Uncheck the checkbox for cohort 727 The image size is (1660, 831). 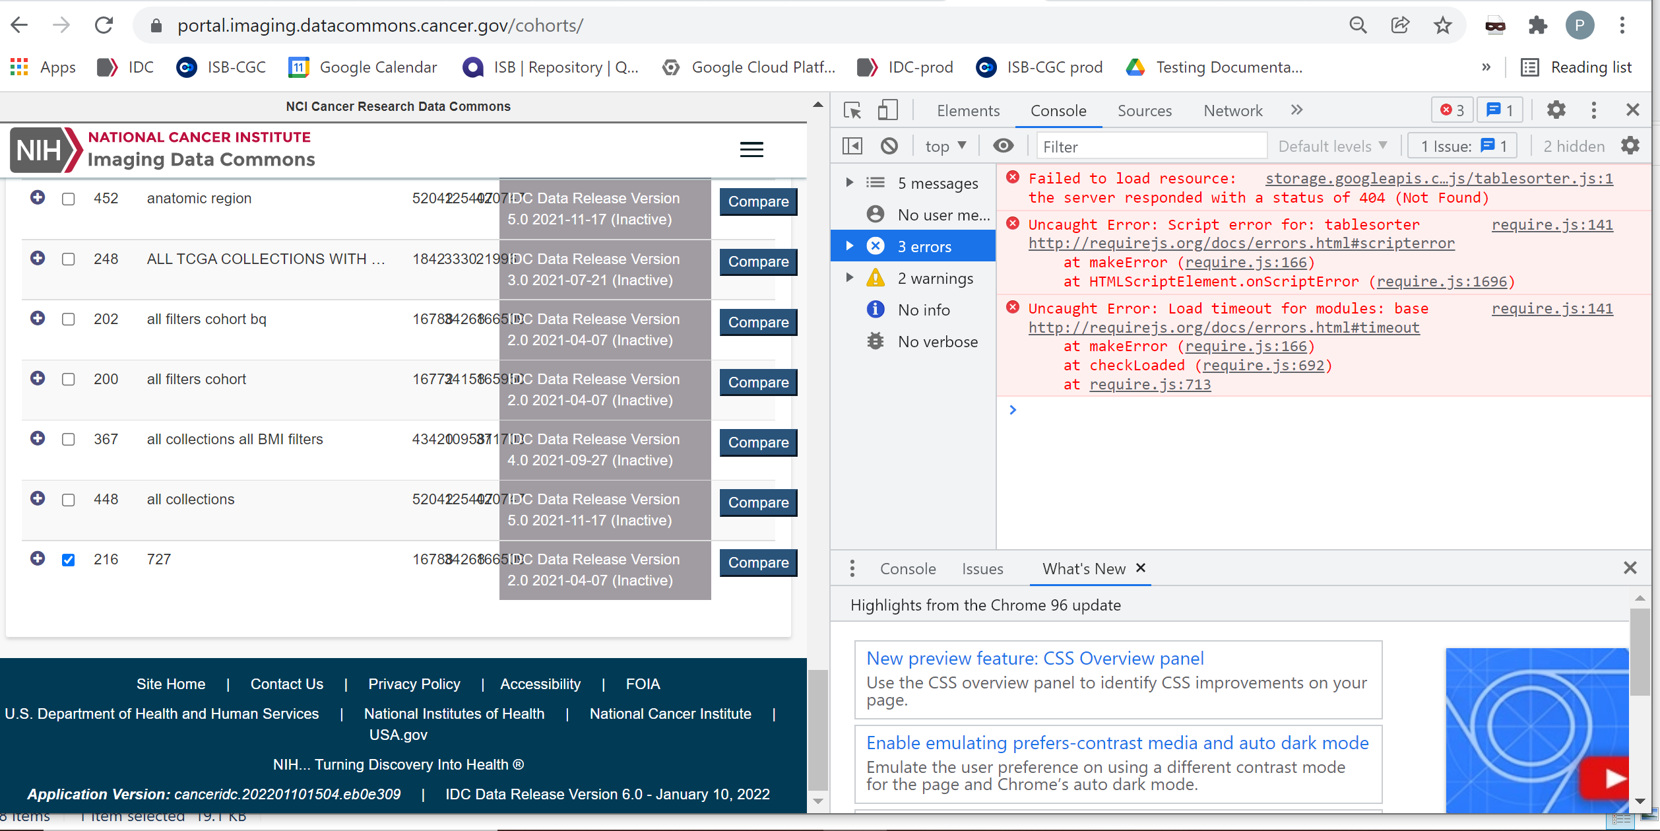[69, 559]
